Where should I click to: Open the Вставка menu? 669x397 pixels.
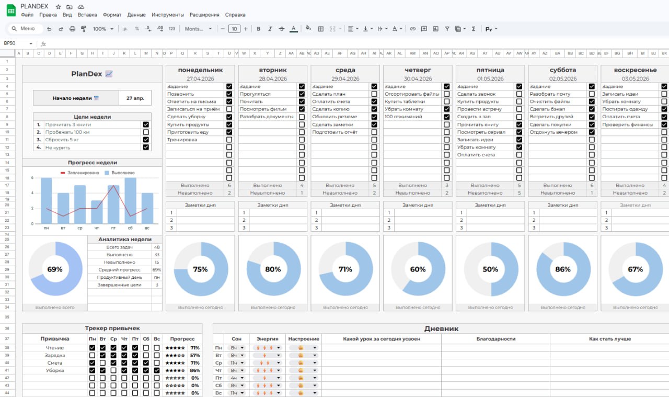(87, 15)
